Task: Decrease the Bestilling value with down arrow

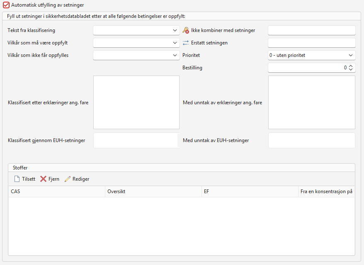Action: click(351, 69)
